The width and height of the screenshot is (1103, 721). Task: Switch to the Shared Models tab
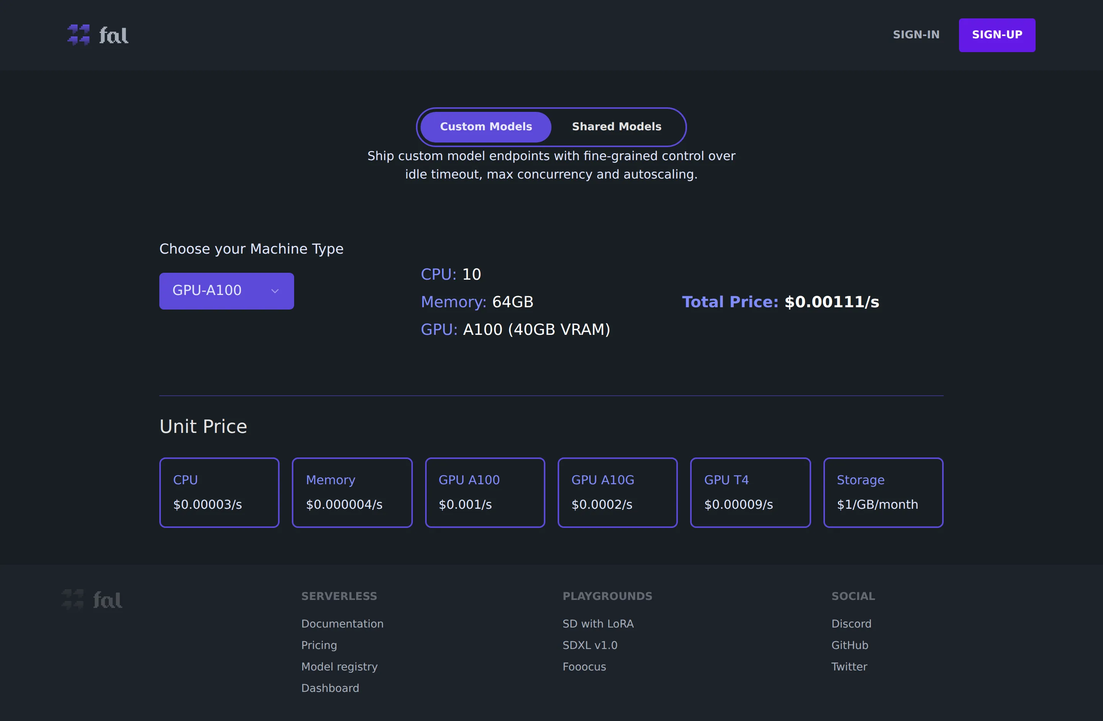616,126
